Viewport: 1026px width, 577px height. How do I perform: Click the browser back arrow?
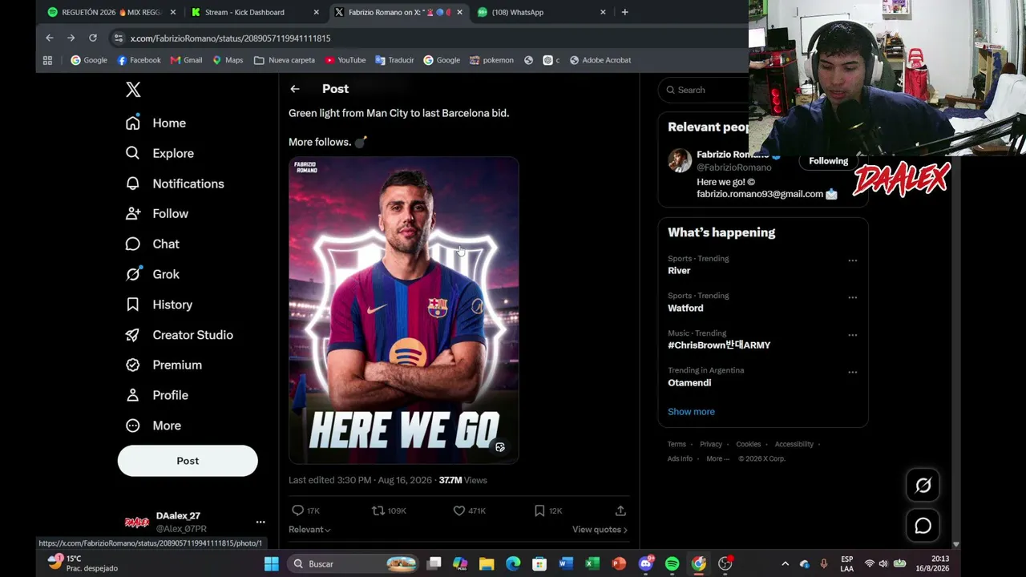tap(50, 38)
